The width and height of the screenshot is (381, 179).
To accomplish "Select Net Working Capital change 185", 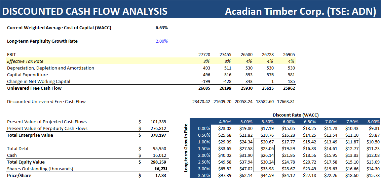I will (x=291, y=82).
